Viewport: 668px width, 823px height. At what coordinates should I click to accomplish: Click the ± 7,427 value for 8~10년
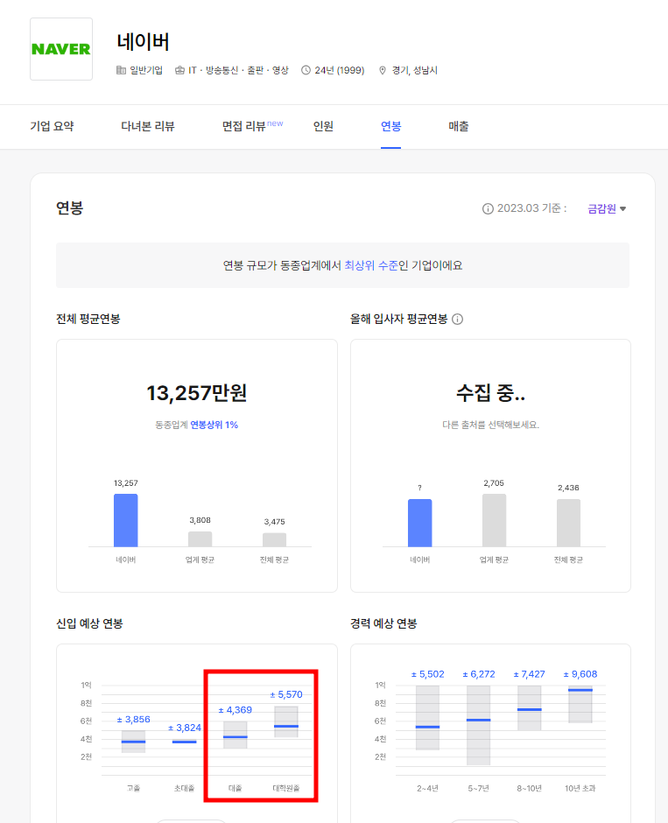tap(529, 674)
